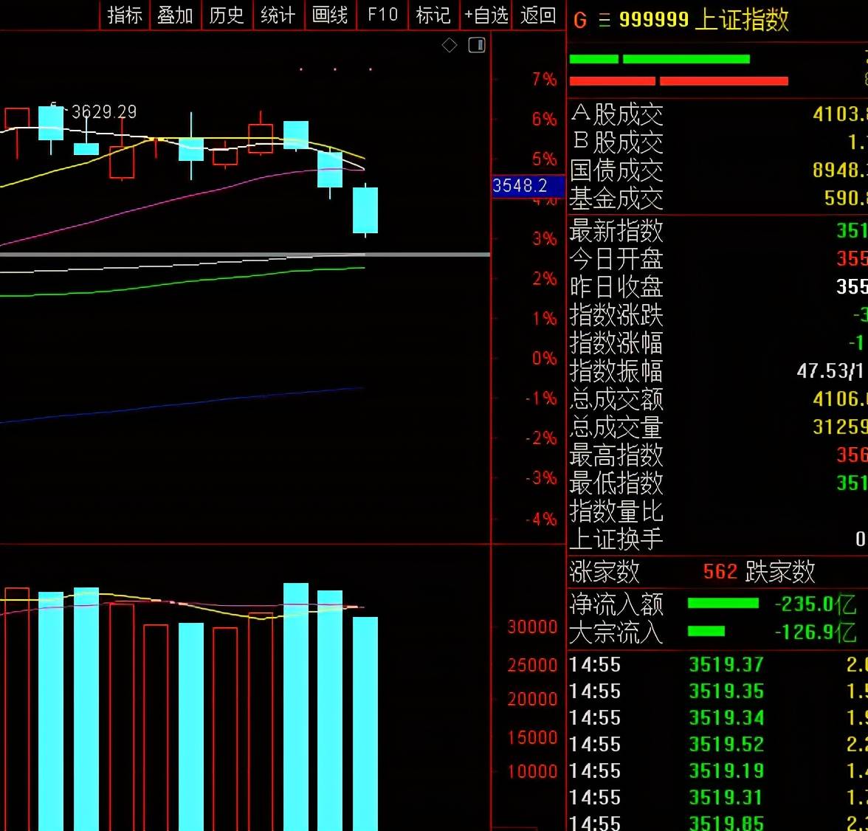Click the 叠加 overlay button
Image resolution: width=868 pixels, height=831 pixels.
tap(175, 15)
